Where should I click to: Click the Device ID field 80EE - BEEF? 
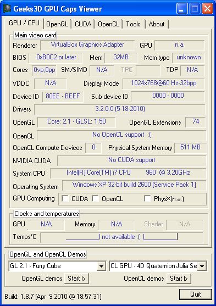[x=63, y=97]
